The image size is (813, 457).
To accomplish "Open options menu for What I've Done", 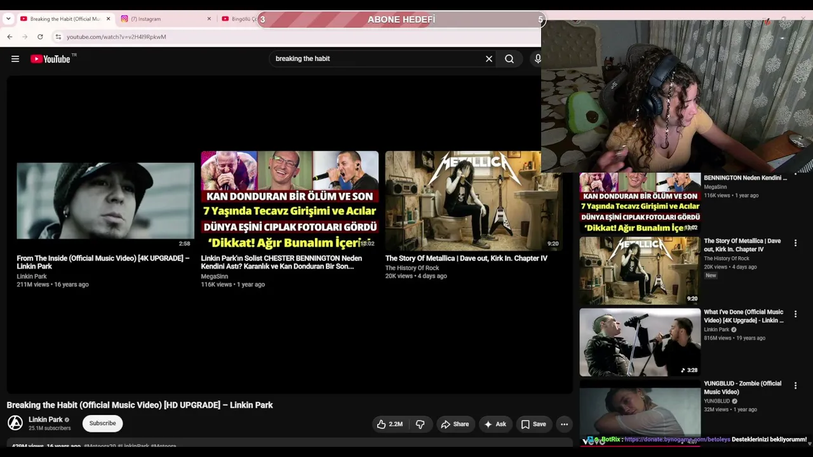I will [795, 314].
